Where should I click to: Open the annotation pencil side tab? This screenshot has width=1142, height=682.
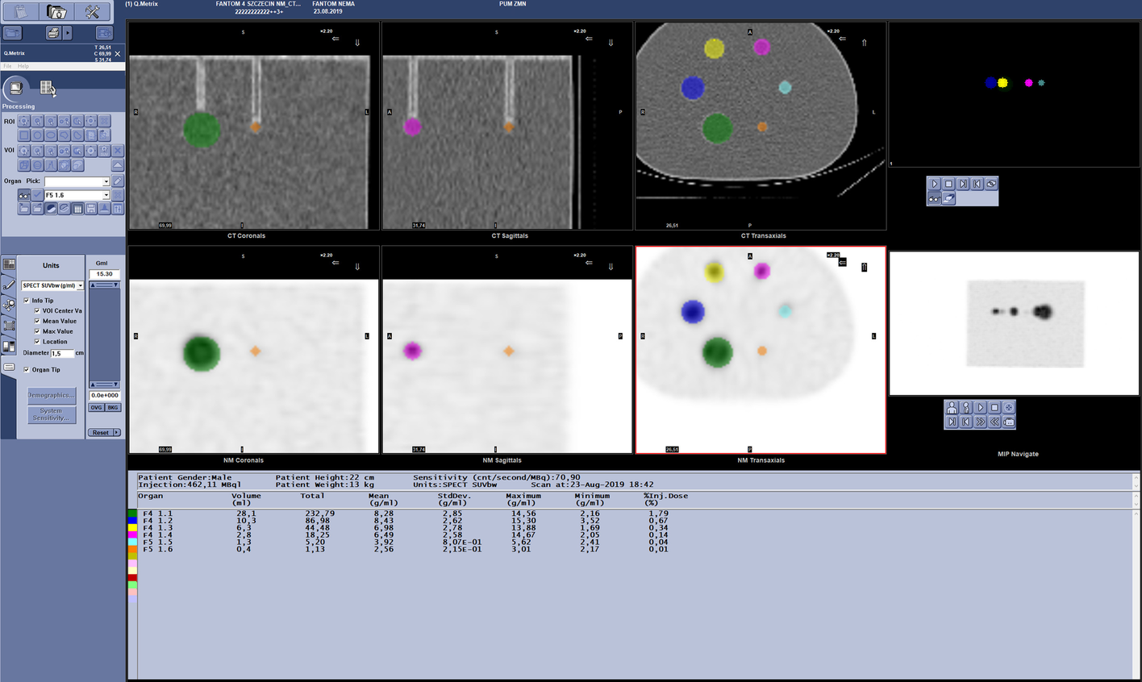click(9, 285)
